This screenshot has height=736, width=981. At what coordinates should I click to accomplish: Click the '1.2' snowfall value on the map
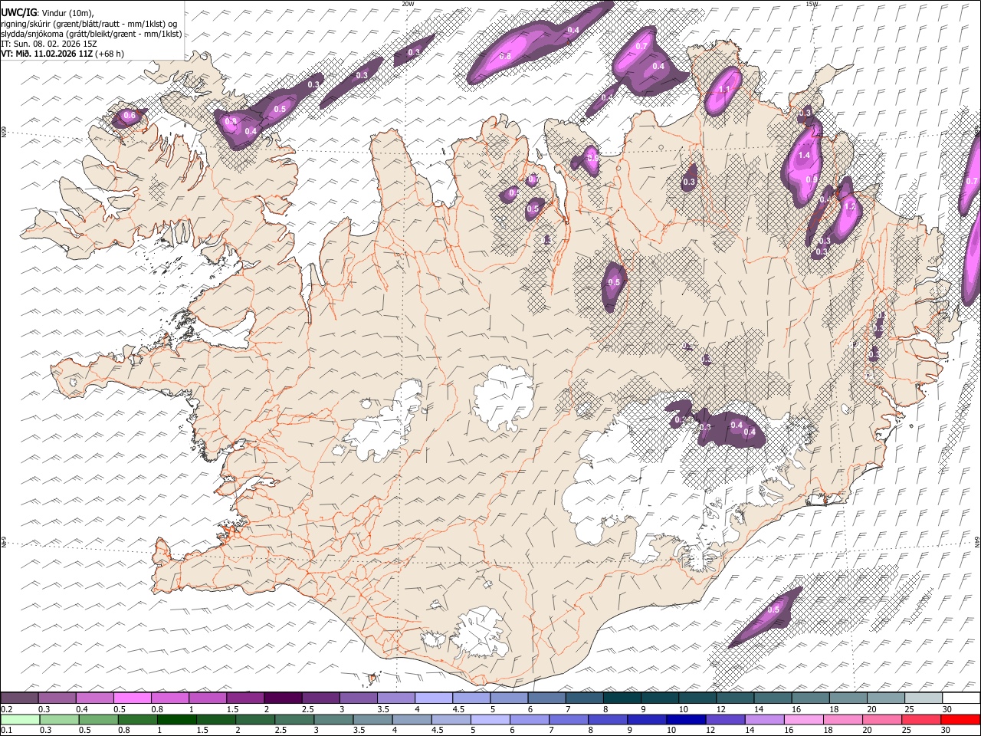click(849, 207)
